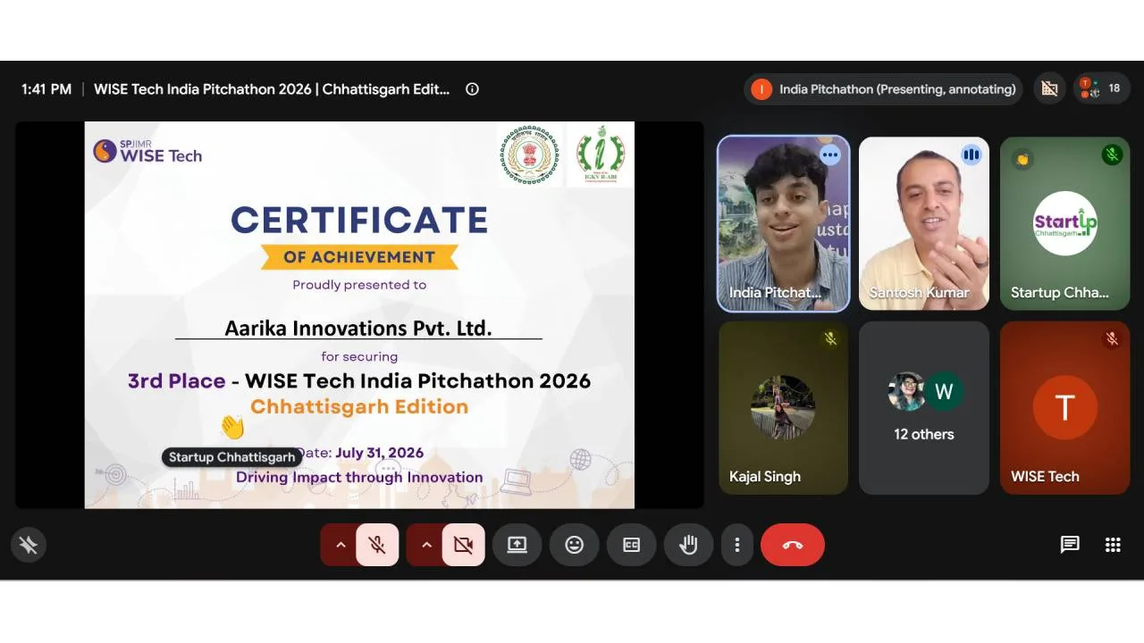Select the WISE Tech participant tile
Image resolution: width=1144 pixels, height=643 pixels.
[1064, 407]
